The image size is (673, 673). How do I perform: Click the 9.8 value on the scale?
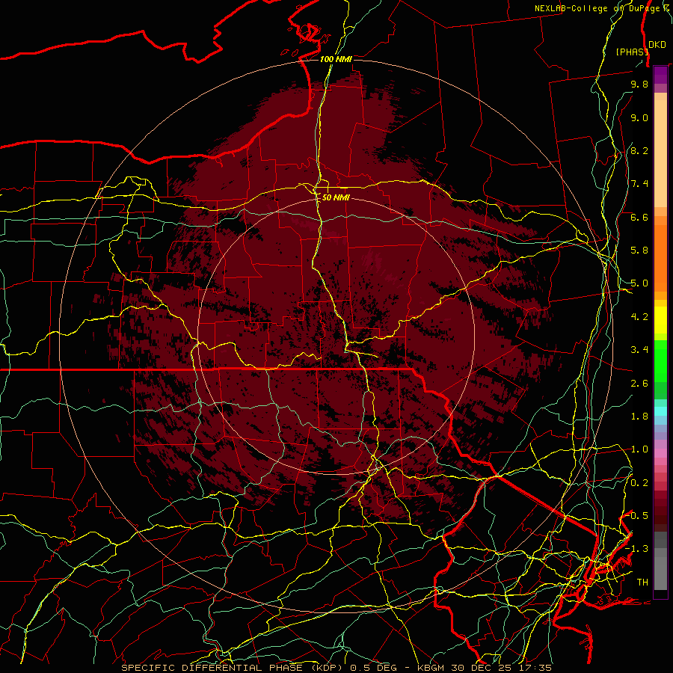click(x=639, y=84)
